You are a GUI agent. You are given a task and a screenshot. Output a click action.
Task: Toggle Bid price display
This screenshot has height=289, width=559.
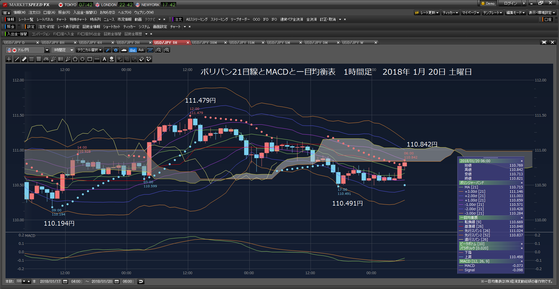[x=133, y=50]
